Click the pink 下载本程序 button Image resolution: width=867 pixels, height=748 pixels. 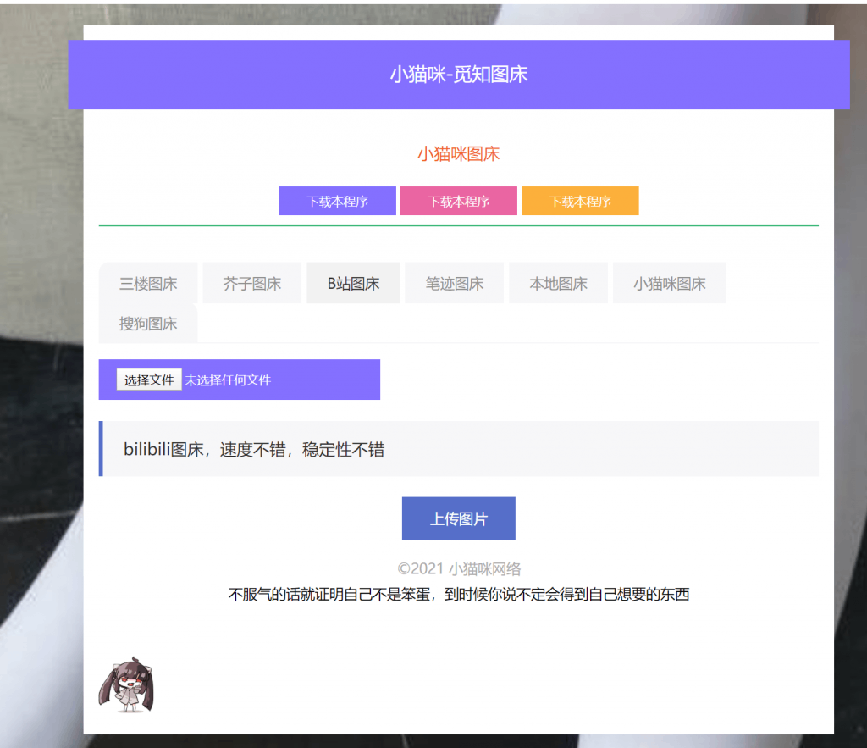pyautogui.click(x=458, y=201)
